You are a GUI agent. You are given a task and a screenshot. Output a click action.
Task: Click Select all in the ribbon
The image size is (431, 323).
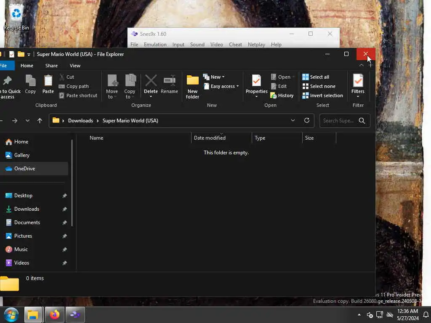[x=316, y=77]
